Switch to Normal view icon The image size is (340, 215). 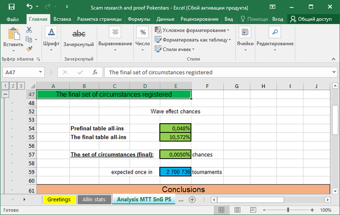221,210
